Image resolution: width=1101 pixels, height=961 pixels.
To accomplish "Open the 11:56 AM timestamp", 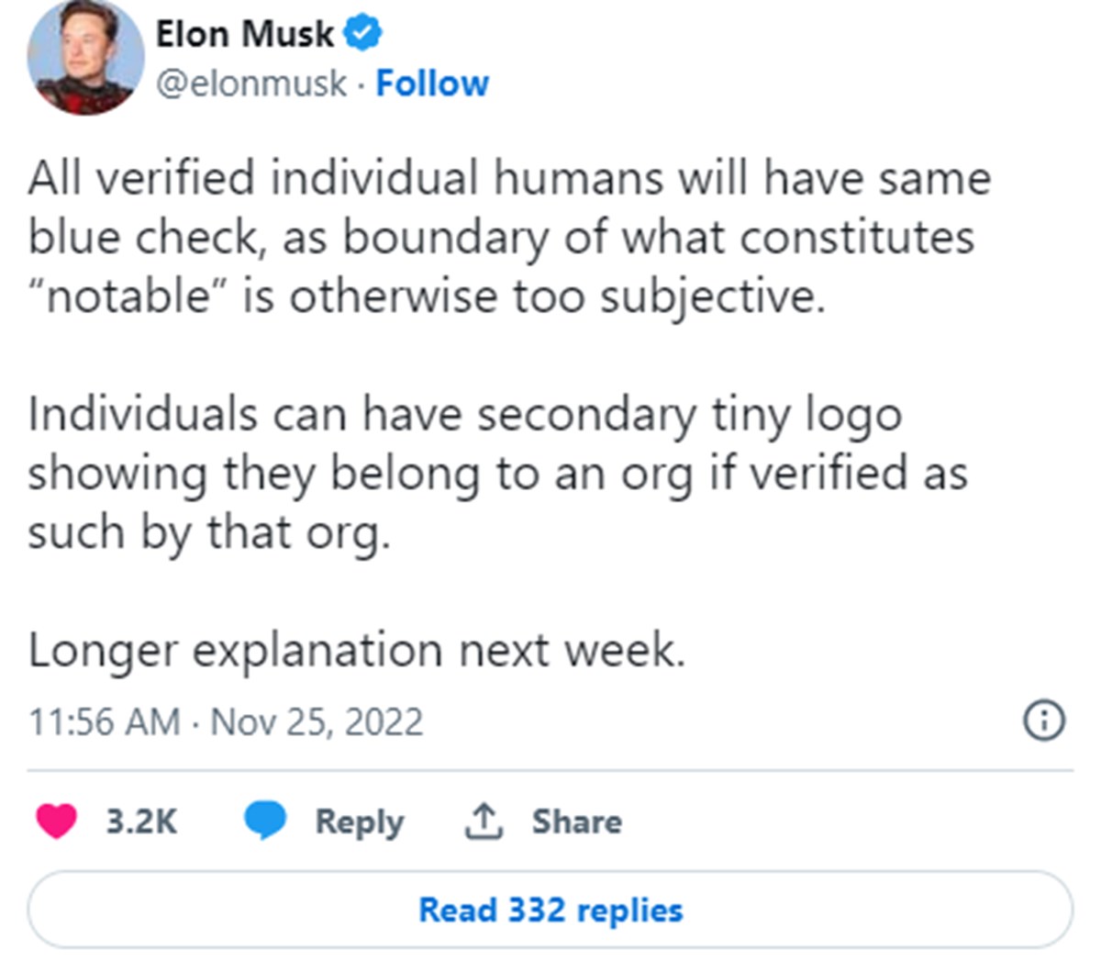I will coord(104,722).
